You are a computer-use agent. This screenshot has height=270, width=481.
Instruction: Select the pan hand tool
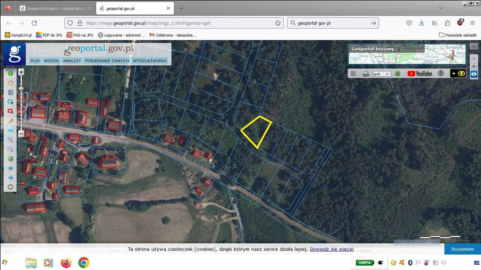click(x=10, y=83)
